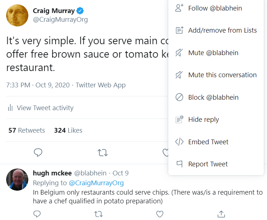This screenshot has width=267, height=220.
Task: Open hugh mckee's profile picture
Action: (x=17, y=179)
